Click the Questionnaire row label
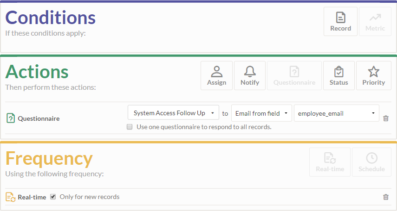 [x=39, y=118]
